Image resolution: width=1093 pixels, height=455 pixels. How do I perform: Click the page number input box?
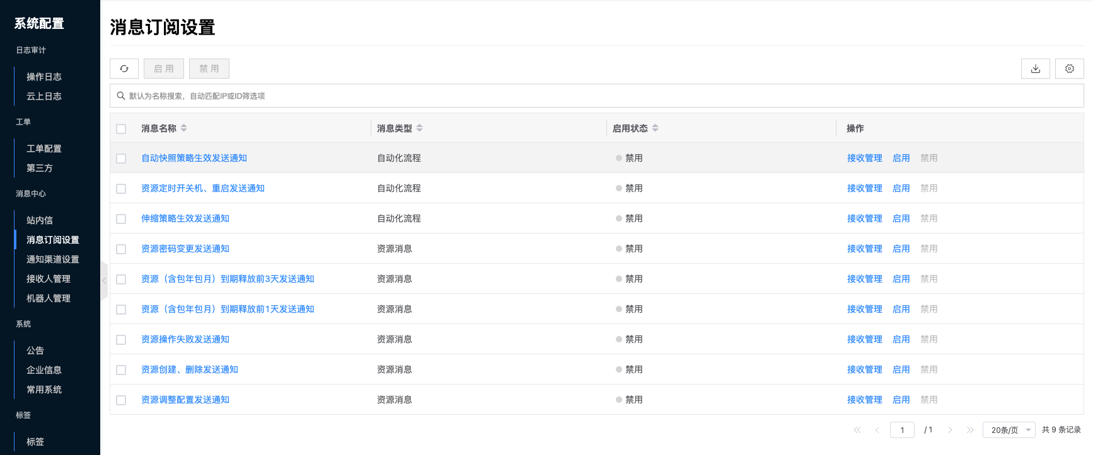point(902,430)
